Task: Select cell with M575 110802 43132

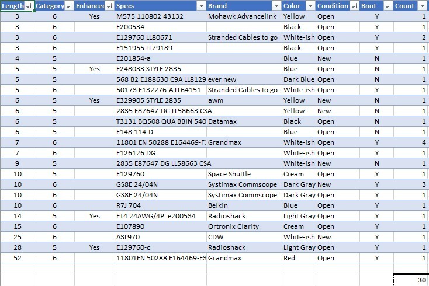Action: coord(161,16)
